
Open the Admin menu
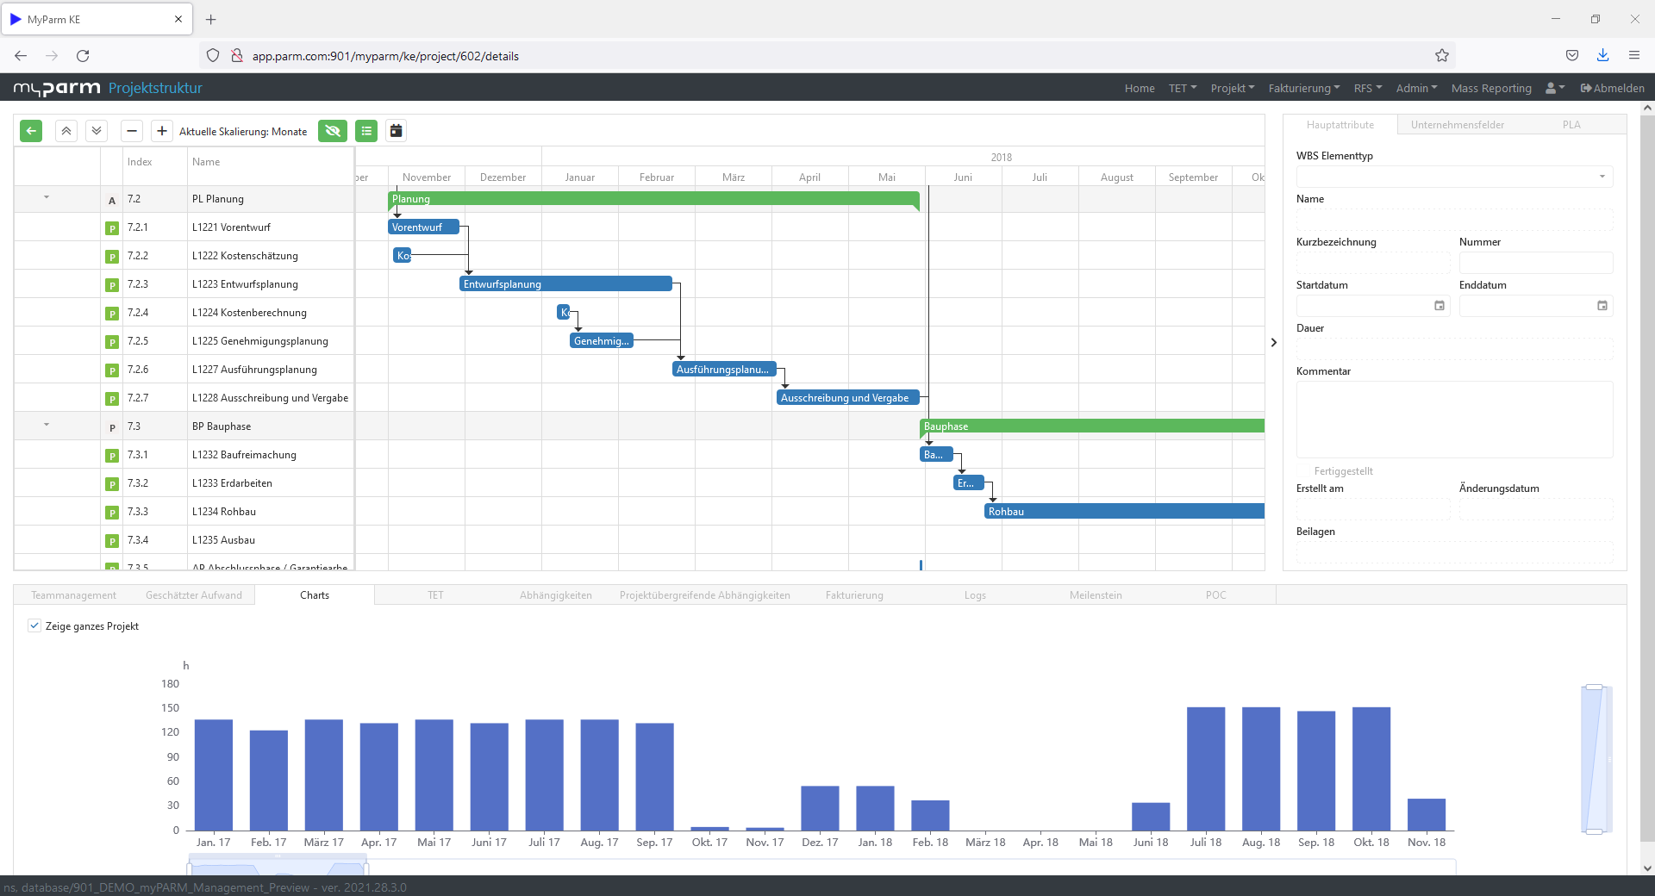(x=1416, y=88)
